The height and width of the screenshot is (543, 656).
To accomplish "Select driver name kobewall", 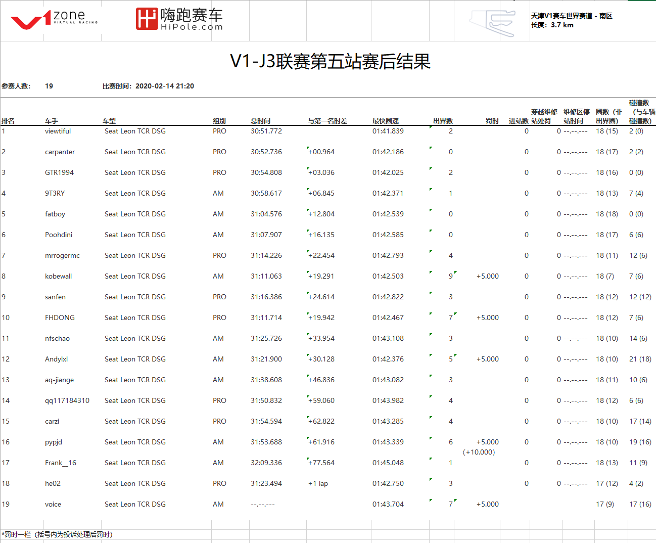I will pyautogui.click(x=58, y=276).
